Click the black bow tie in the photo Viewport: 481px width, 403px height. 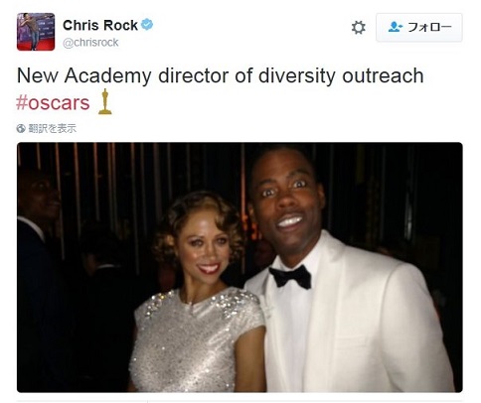[290, 277]
